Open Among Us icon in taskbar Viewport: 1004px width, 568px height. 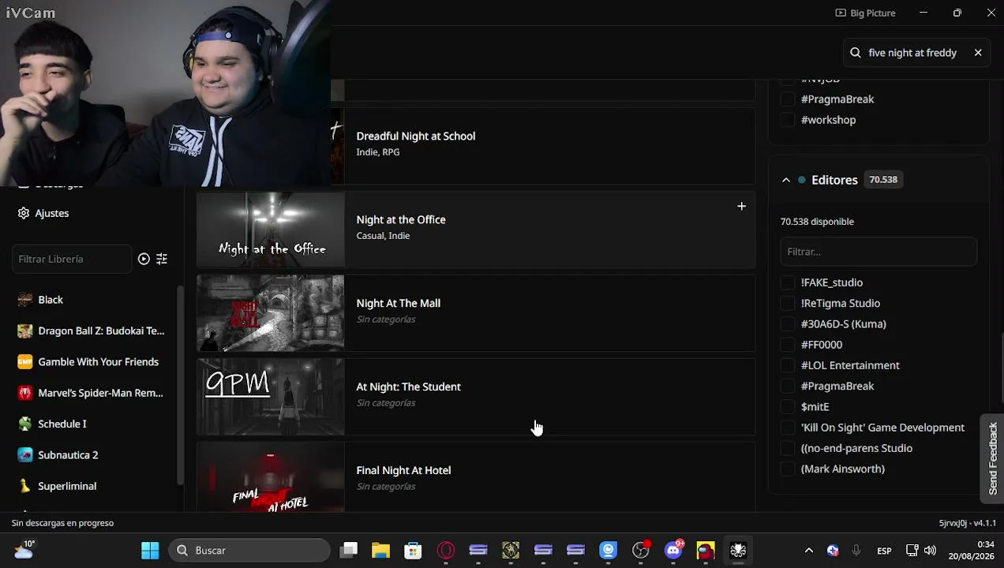[706, 551]
